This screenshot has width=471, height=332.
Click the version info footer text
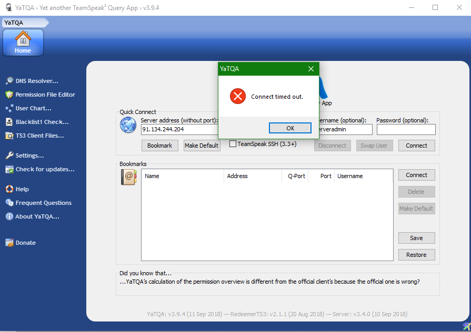click(x=277, y=314)
